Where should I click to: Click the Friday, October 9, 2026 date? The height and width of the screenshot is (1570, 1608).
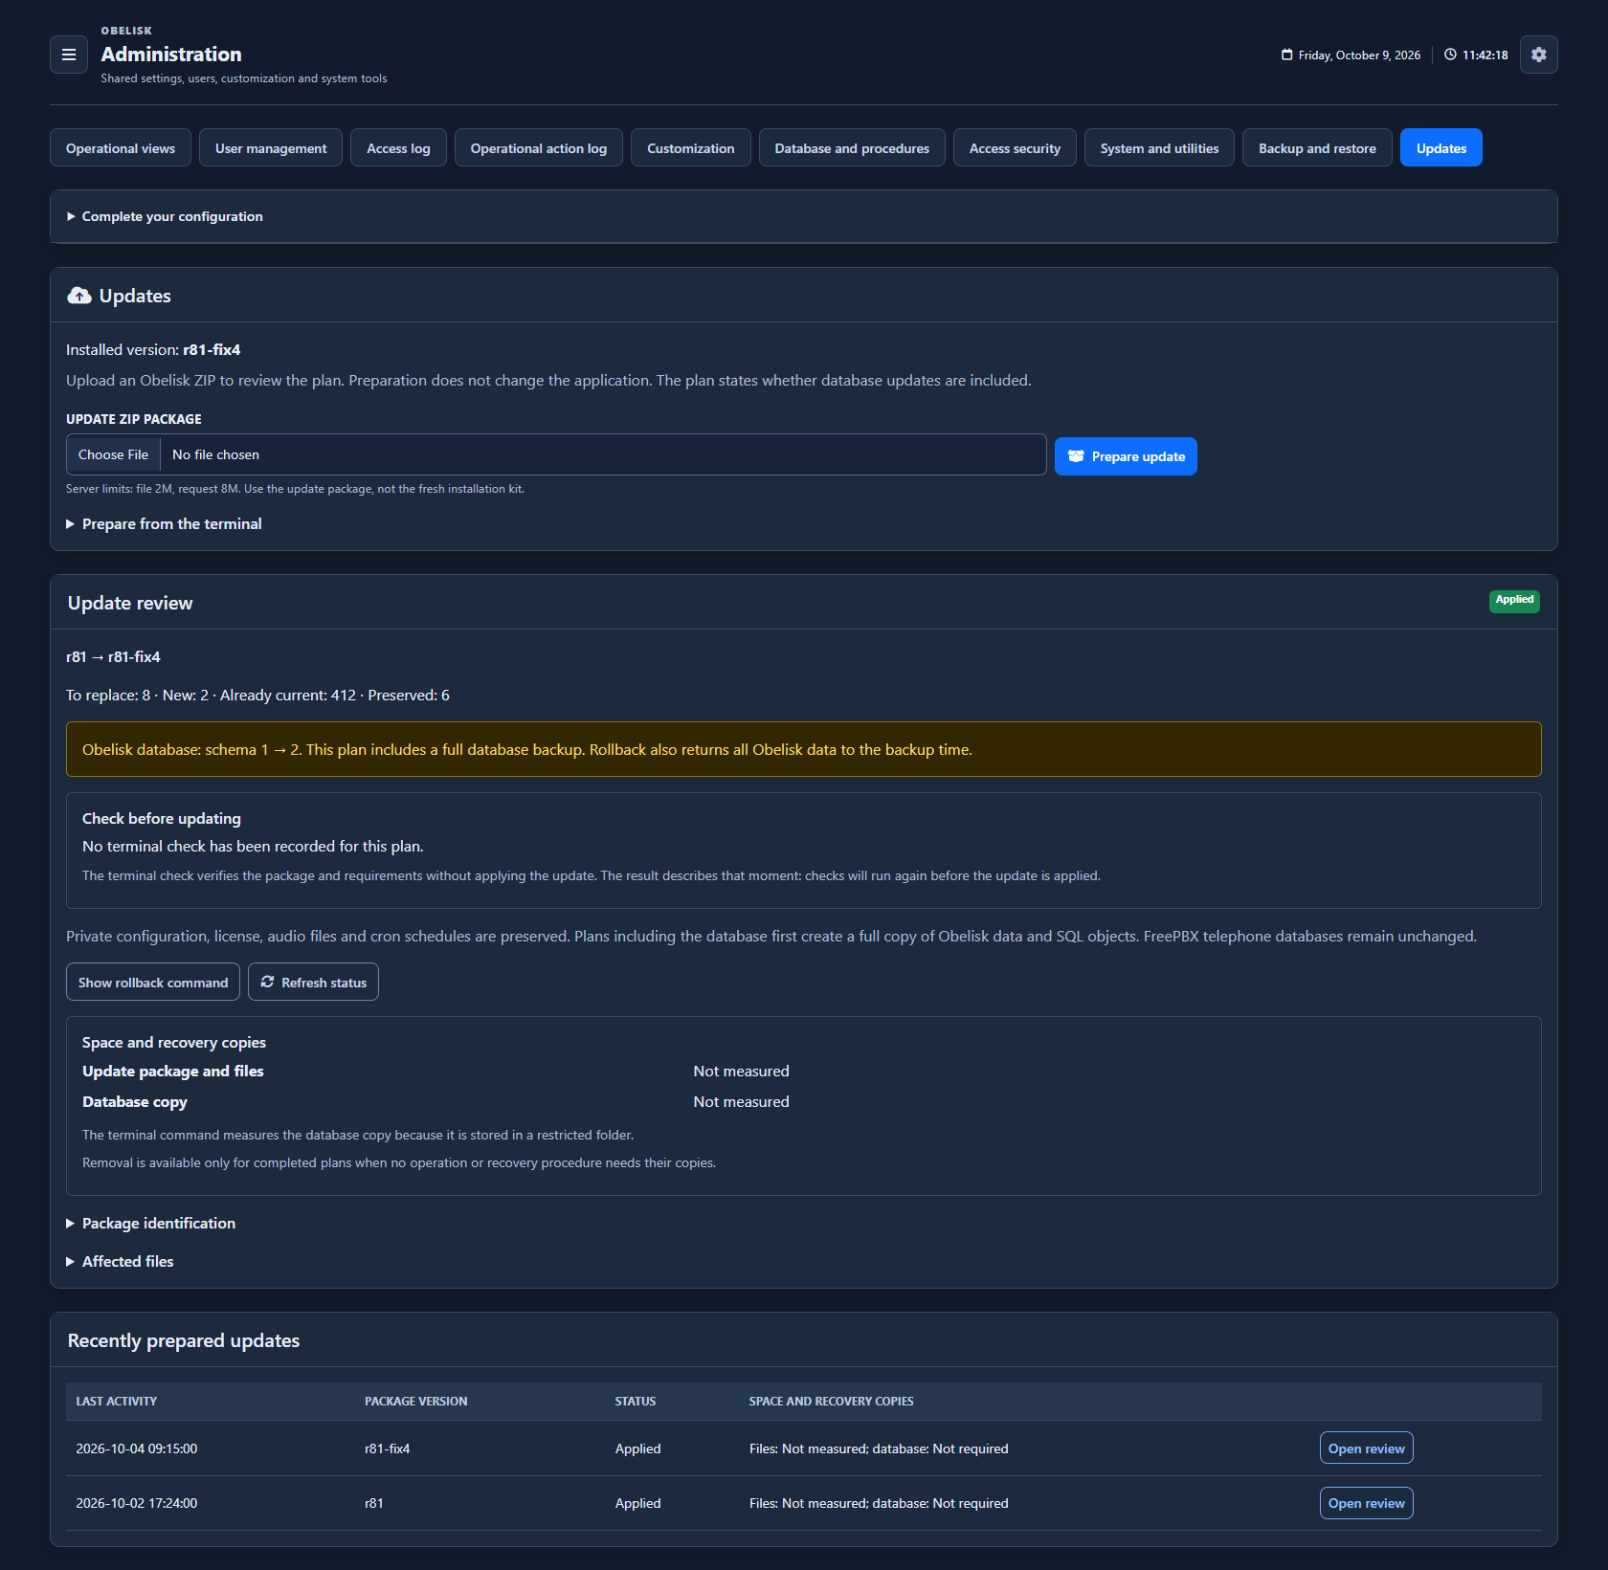[1359, 55]
